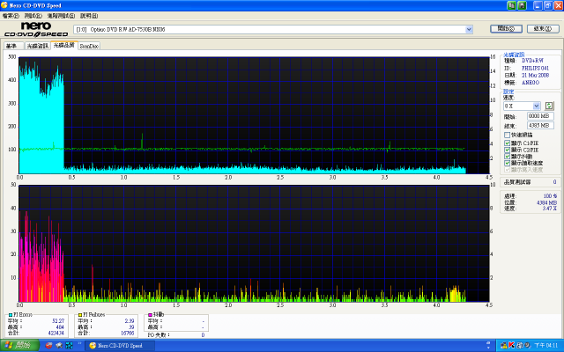Click the Nero CD-DVD Speed logo
564x352 pixels.
coord(36,29)
